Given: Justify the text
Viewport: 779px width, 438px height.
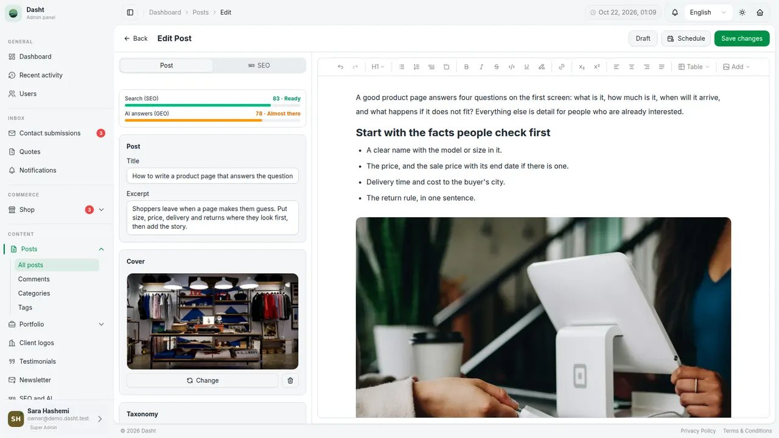Looking at the screenshot, I should pos(662,67).
